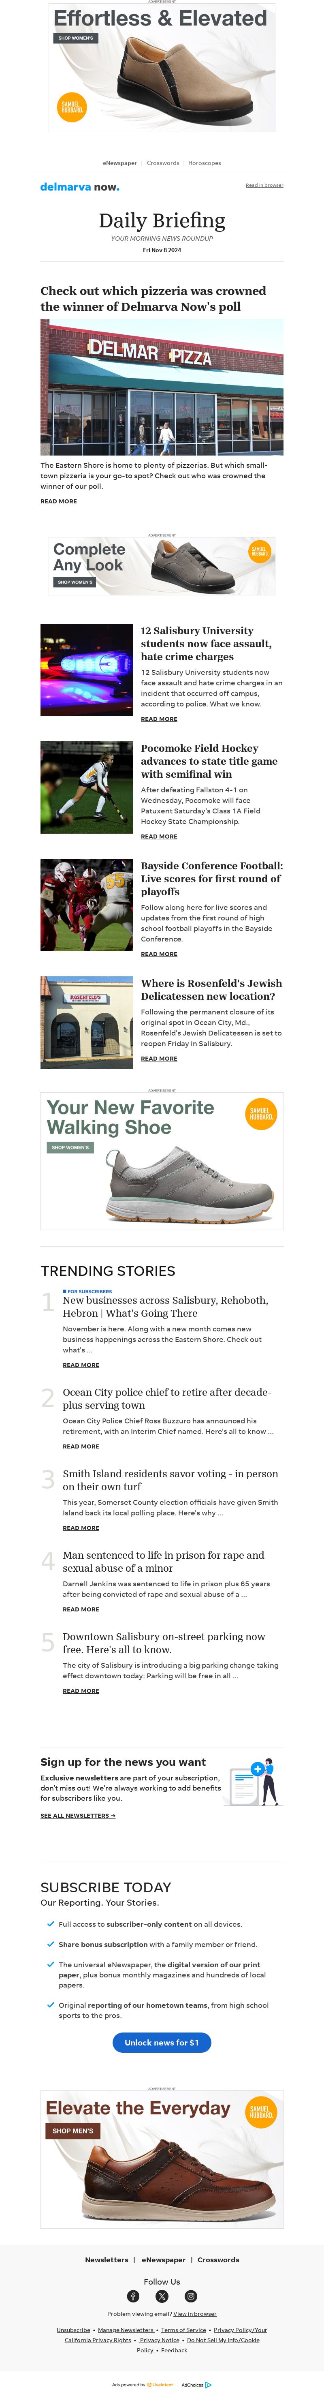This screenshot has width=324, height=2392.
Task: Open the Facebook icon under Follow Us
Action: tap(133, 2296)
